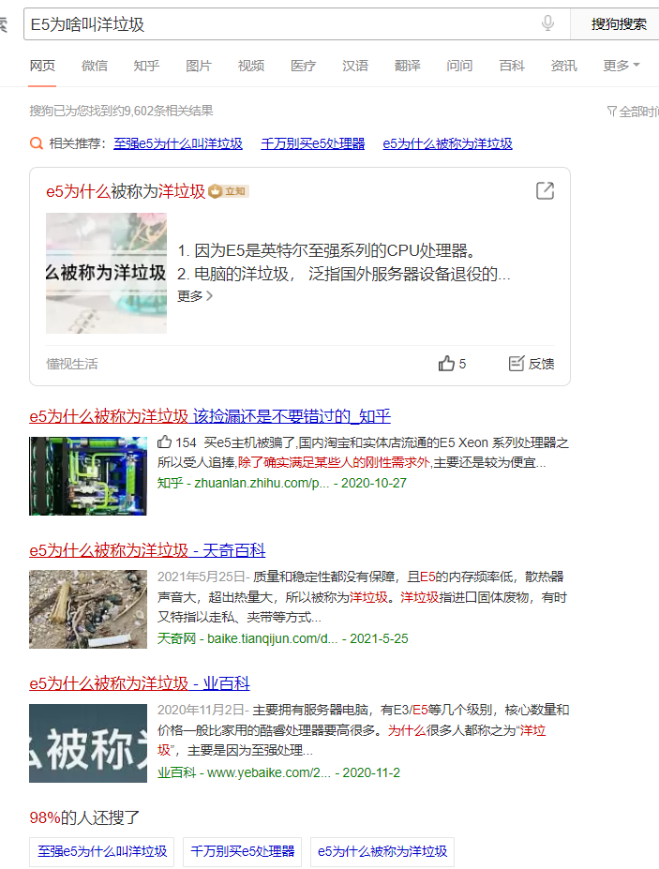Open the 天奇百科 result title
The image size is (659, 869).
tap(147, 550)
